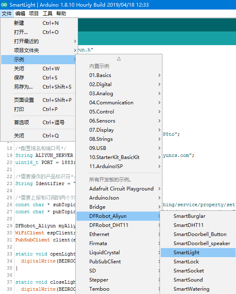The image size is (236, 294).
Task: Open the SmartLock example
Action: [198, 262]
